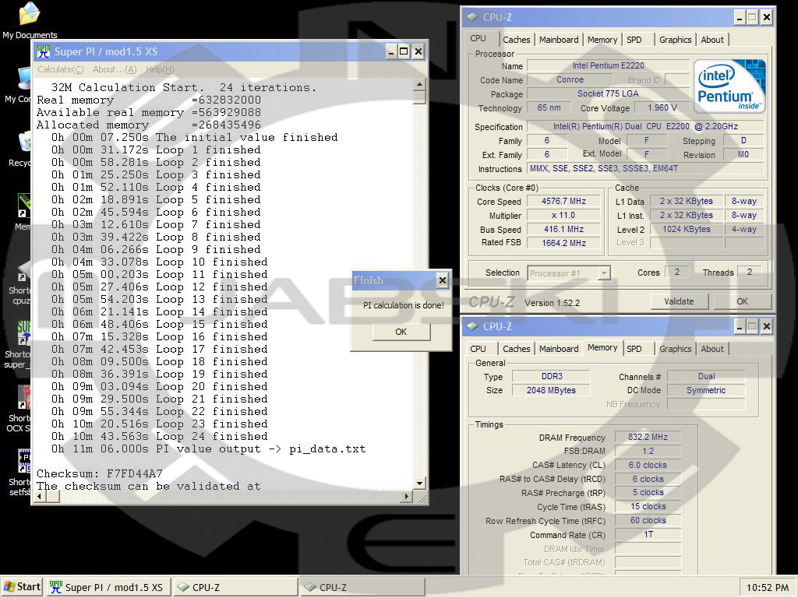
Task: Select Graphics tab in top CPU-Z
Action: 676,40
